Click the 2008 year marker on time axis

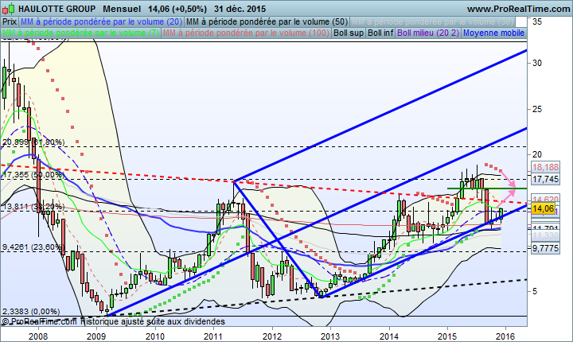click(38, 336)
